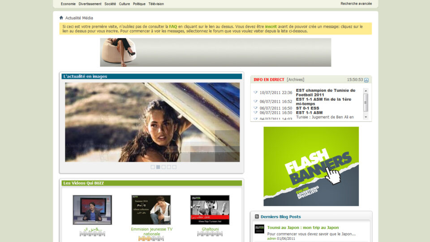Viewport: 430px width, 242px height.
Task: Open the Tounsi au Japon blog post
Action: tap(303, 228)
